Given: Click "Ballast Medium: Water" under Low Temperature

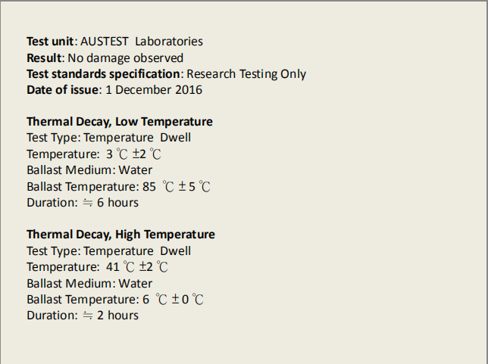Looking at the screenshot, I should pyautogui.click(x=89, y=170).
